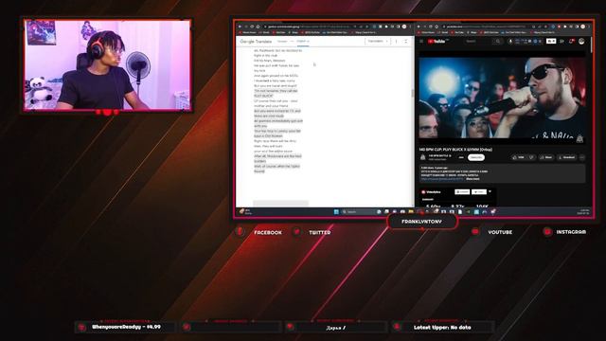Swap languages in Google Translate

tap(292, 41)
